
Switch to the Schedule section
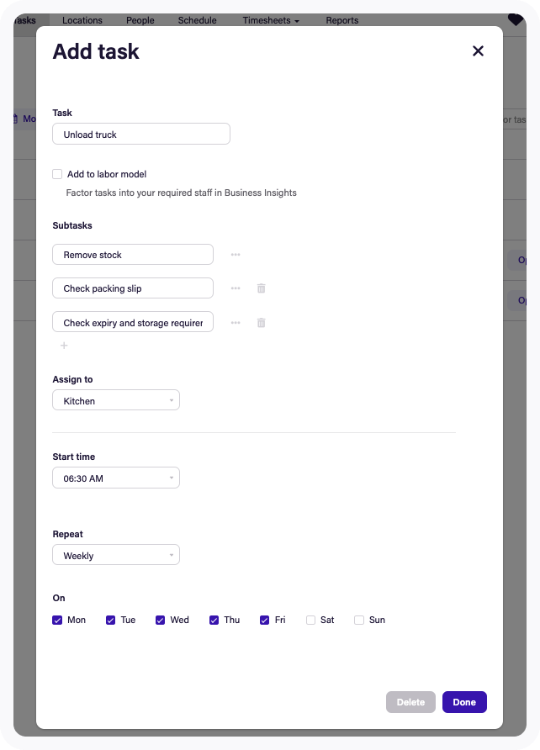coord(197,19)
